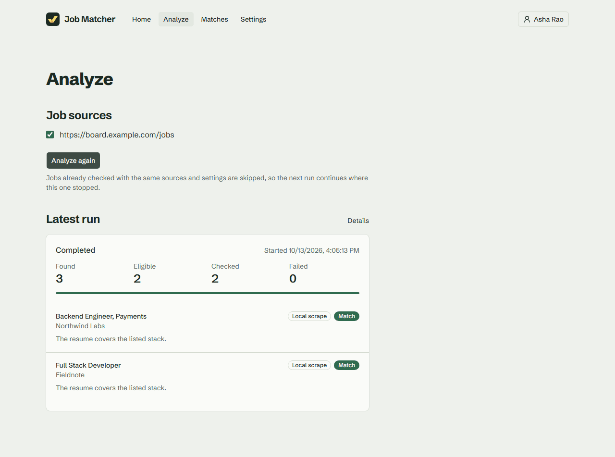This screenshot has width=615, height=457.
Task: Select the Backend Engineer, Payments job title
Action: click(101, 316)
